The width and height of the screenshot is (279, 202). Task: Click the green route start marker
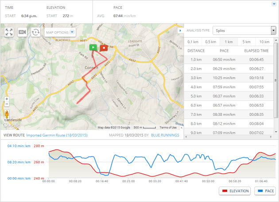click(x=93, y=46)
